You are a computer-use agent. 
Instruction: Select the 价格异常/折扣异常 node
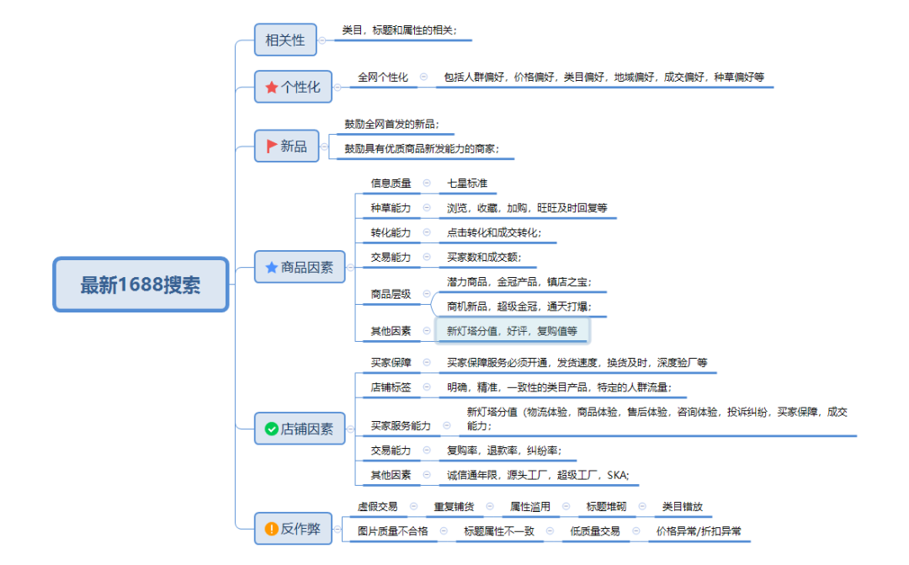[699, 531]
